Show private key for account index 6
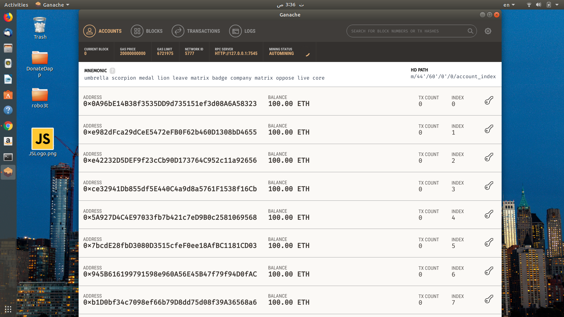This screenshot has width=564, height=317. pos(489,271)
